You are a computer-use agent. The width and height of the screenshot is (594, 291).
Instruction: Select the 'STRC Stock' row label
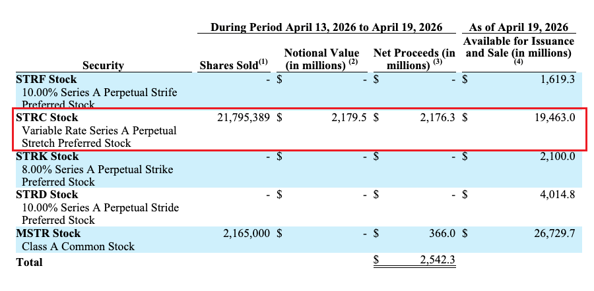47,118
